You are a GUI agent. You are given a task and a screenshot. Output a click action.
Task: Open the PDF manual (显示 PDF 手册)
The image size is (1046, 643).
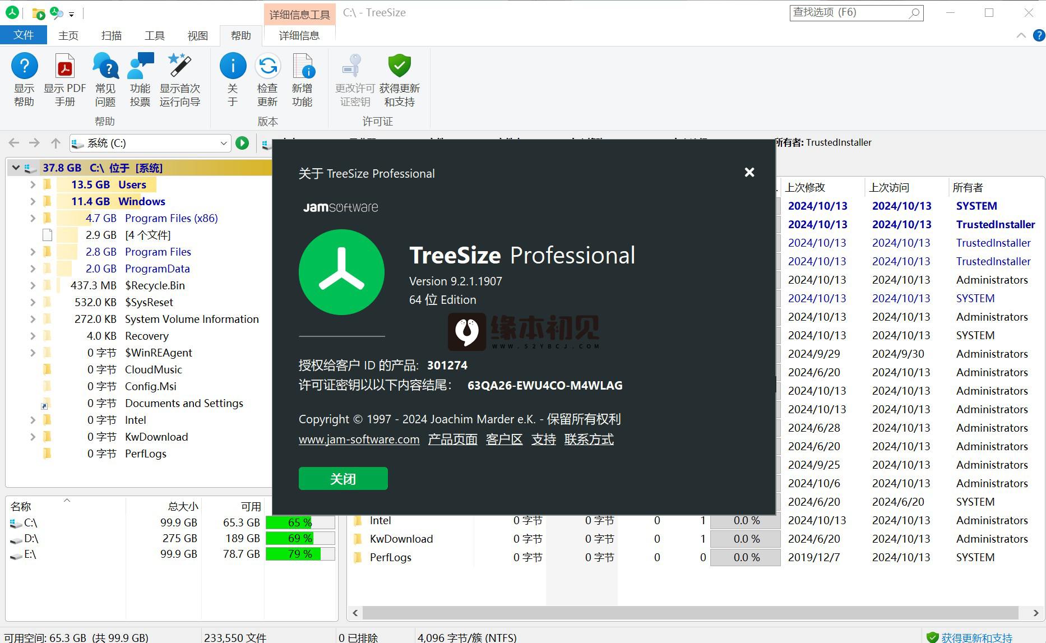65,67
